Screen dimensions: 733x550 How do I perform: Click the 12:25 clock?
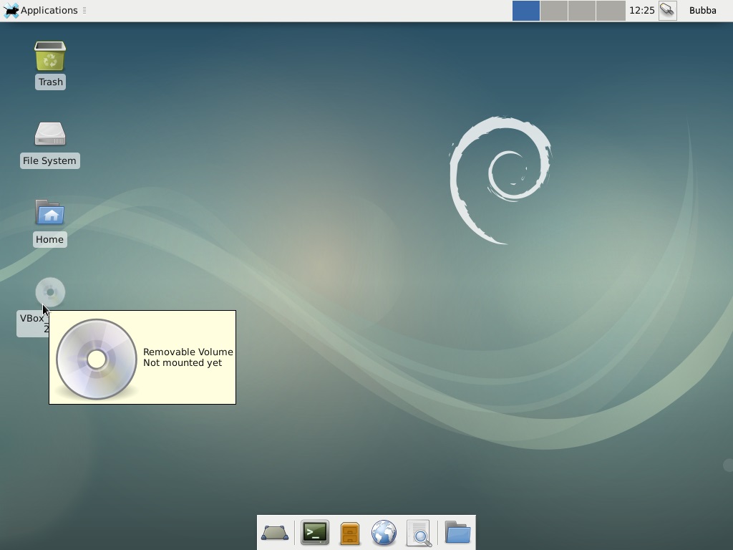(642, 10)
